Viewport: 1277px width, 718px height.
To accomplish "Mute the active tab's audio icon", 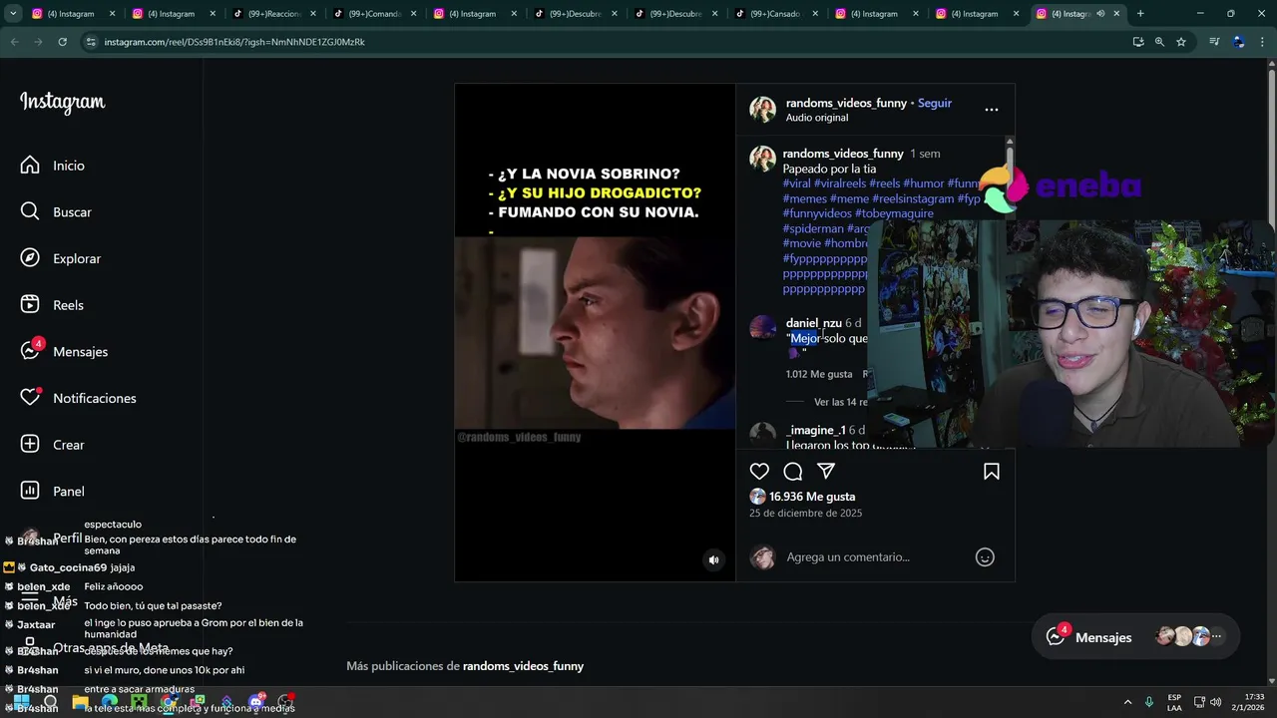I will [x=1100, y=14].
